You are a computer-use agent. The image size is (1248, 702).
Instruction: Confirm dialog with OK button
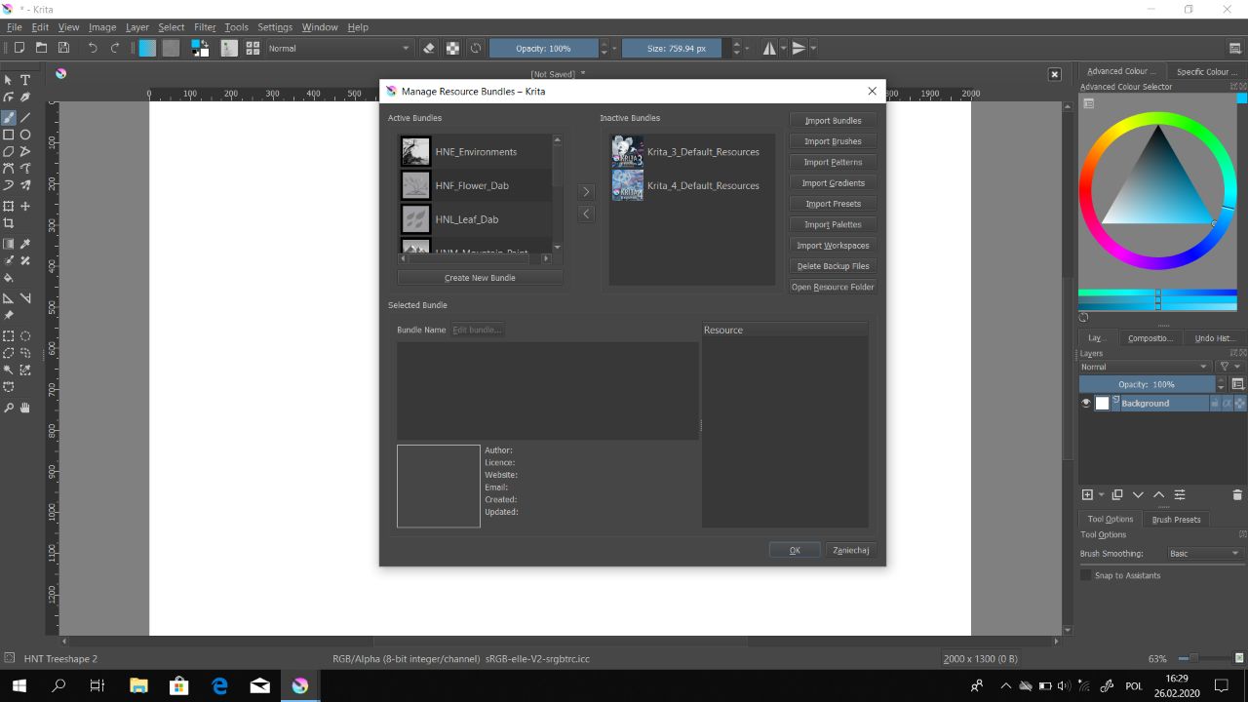pyautogui.click(x=795, y=550)
